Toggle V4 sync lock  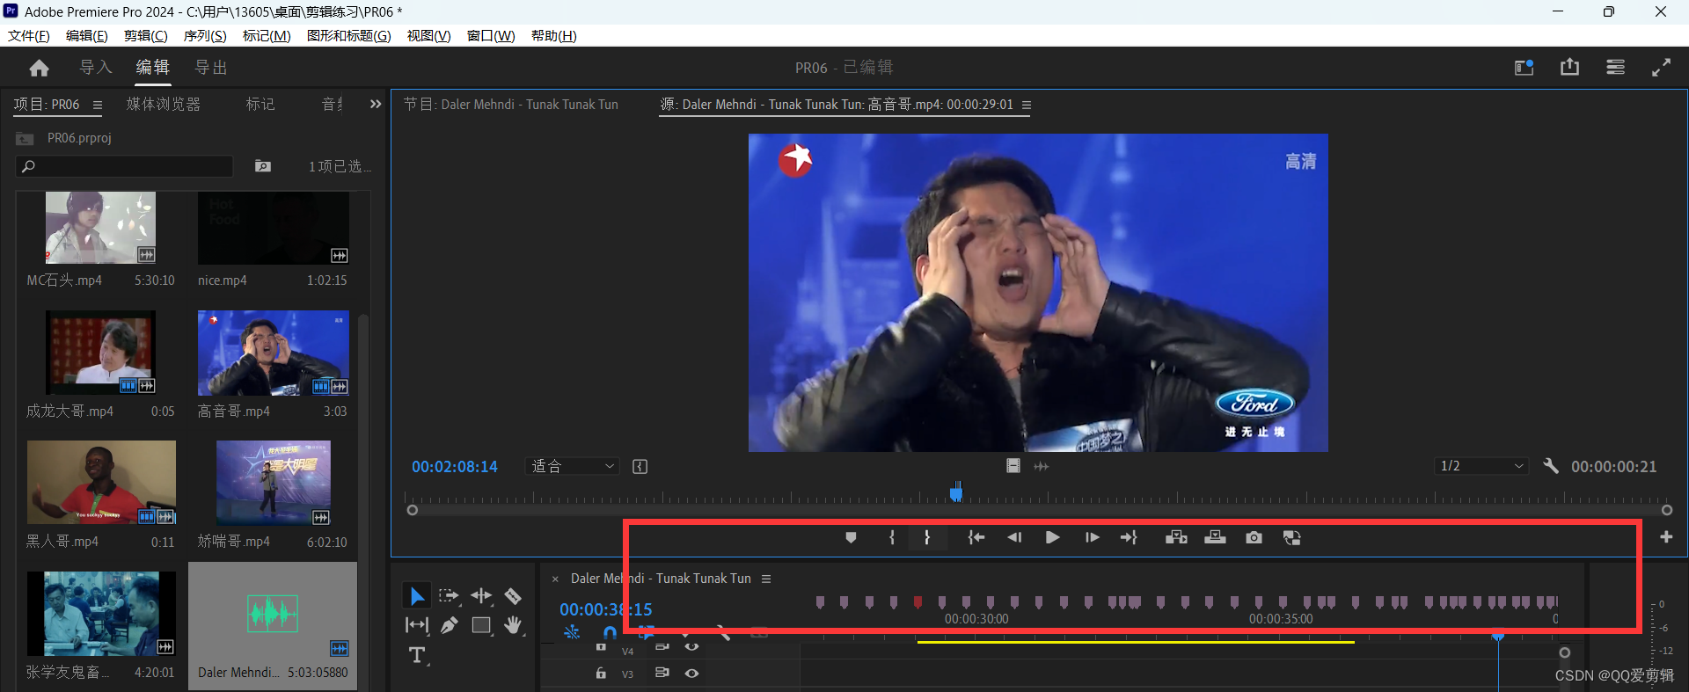click(662, 648)
